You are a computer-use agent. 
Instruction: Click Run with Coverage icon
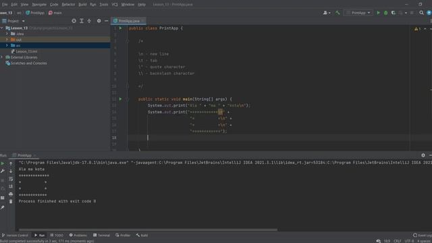click(394, 13)
